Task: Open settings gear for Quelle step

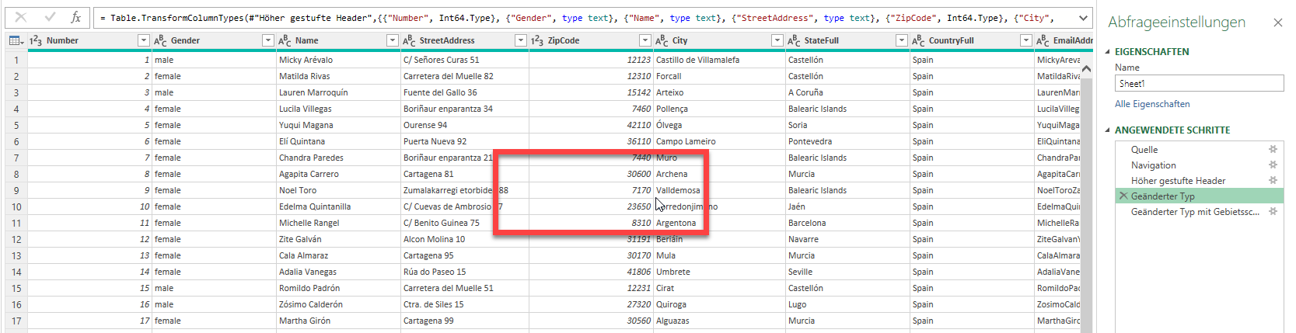Action: (1273, 149)
